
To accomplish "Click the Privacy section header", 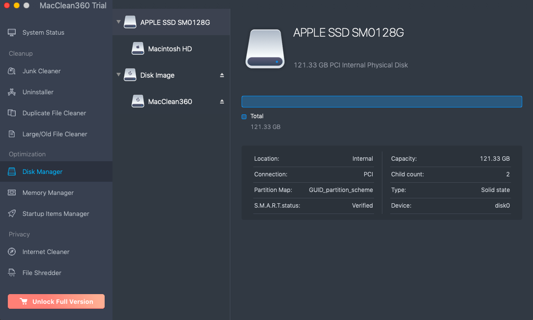I will pyautogui.click(x=20, y=235).
